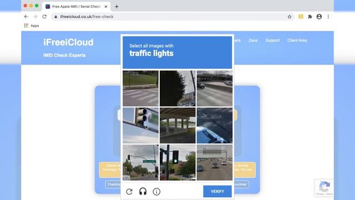Click the browser back arrow
The image size is (355, 200).
coord(26,17)
